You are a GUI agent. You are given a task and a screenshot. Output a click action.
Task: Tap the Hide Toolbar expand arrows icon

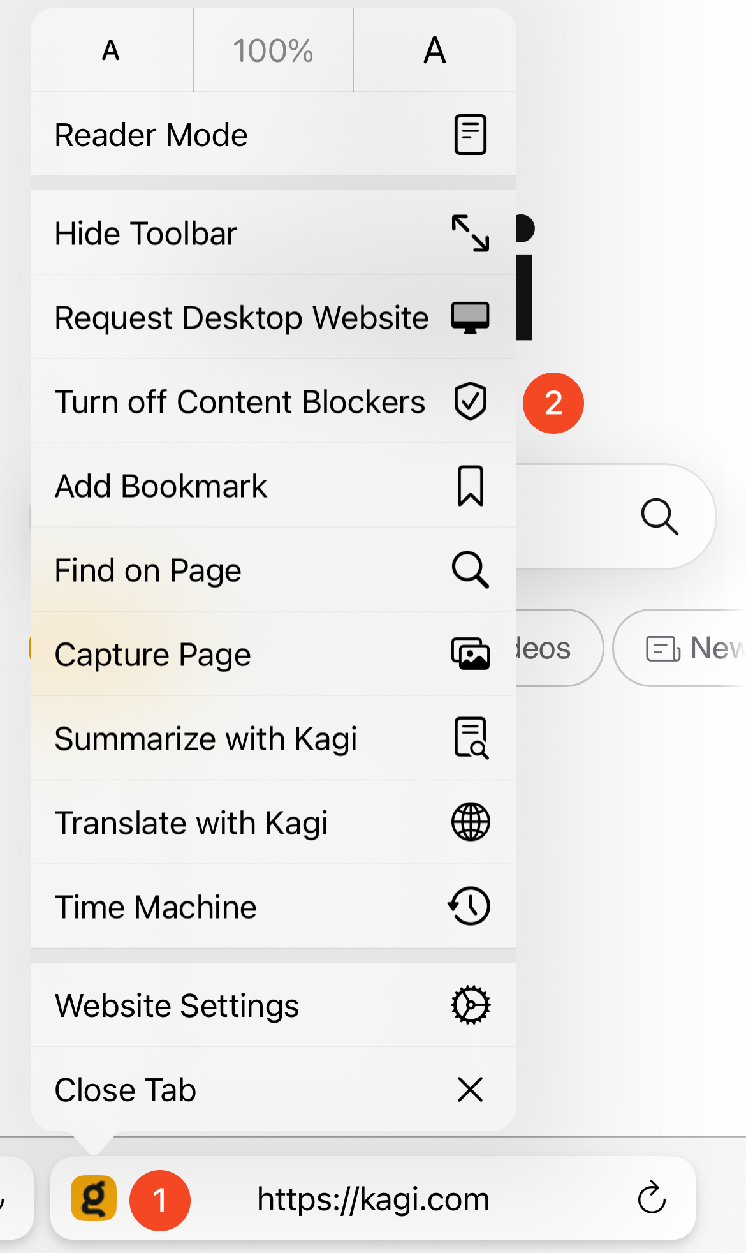[x=471, y=233]
